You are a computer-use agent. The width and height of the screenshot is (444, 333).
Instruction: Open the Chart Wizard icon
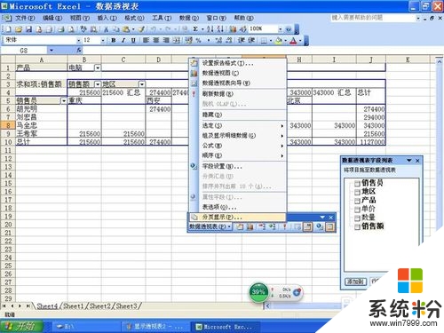pos(233,29)
